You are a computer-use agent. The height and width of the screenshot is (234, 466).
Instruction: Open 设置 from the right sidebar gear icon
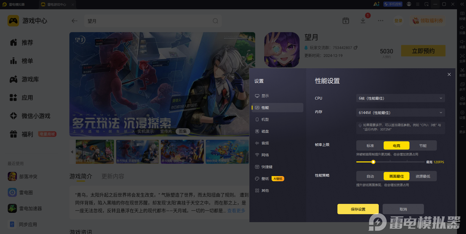[x=462, y=115]
